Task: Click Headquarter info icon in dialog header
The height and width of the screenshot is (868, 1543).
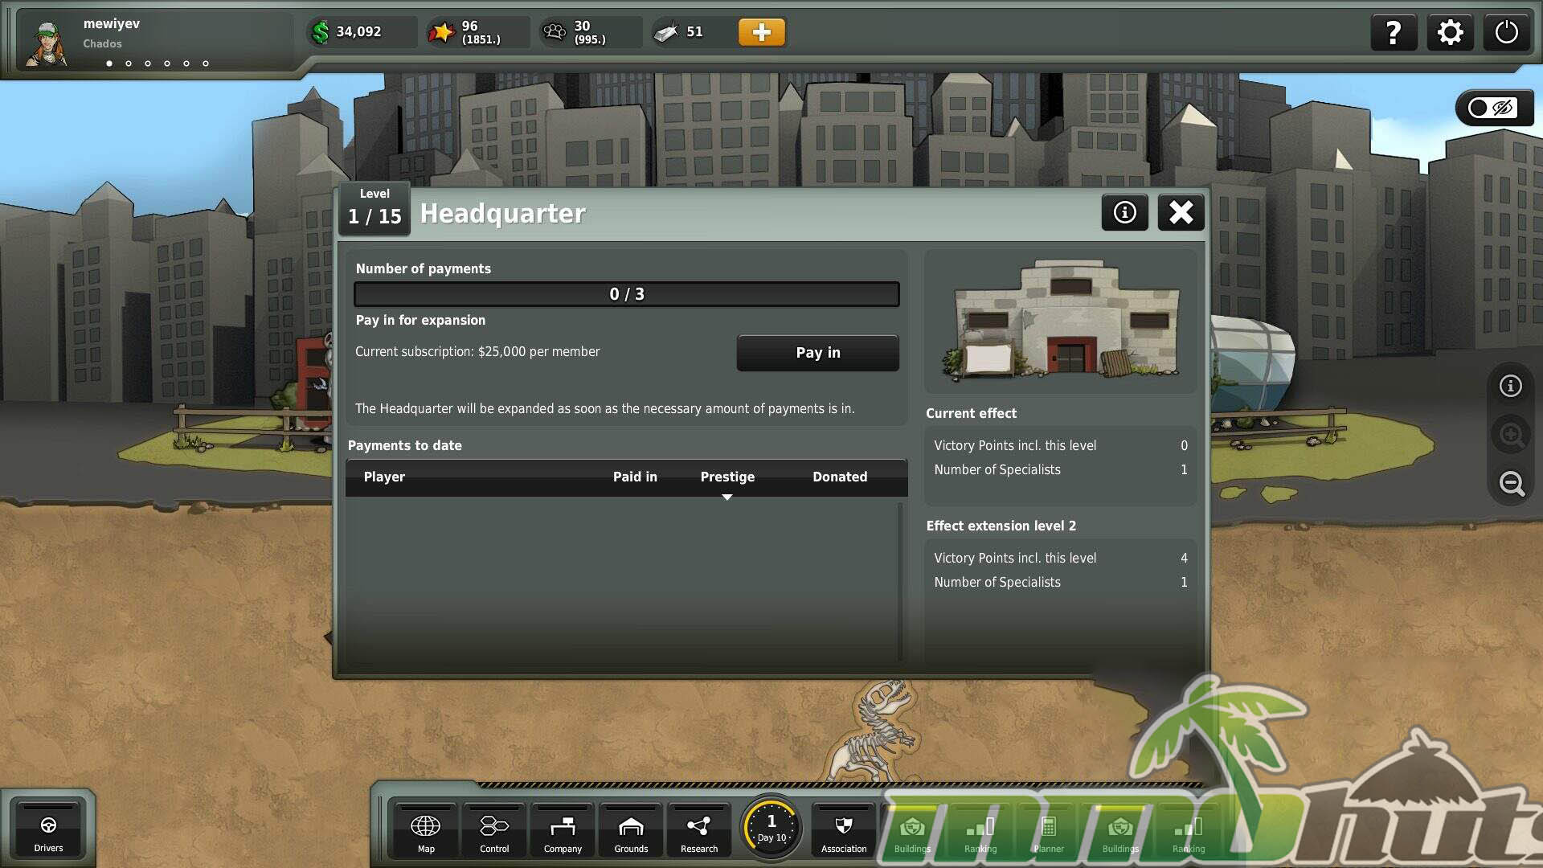Action: (x=1124, y=212)
